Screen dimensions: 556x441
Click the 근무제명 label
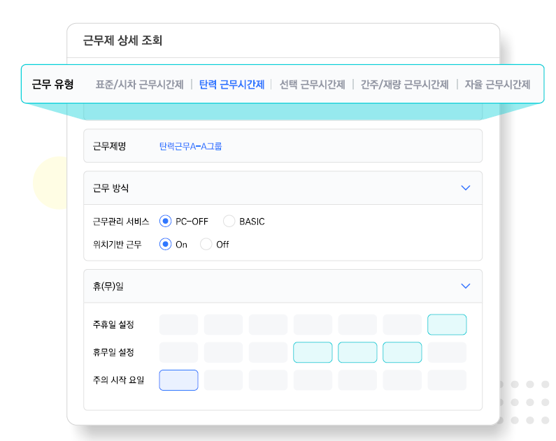[109, 146]
